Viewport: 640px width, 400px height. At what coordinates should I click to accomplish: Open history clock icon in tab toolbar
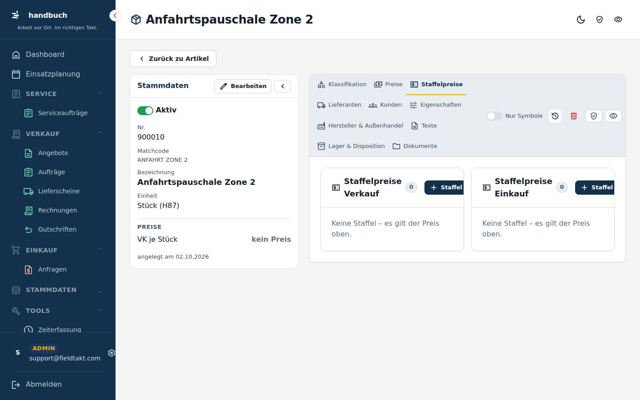555,116
